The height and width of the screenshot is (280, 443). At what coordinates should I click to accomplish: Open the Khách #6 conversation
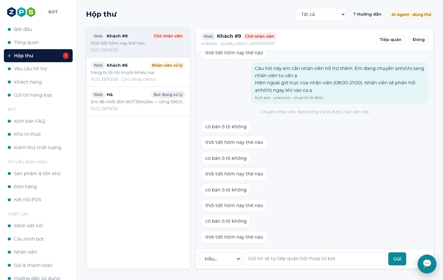coord(138,72)
